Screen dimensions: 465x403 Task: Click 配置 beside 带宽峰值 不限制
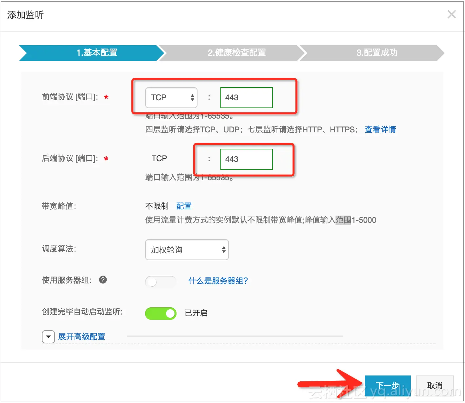(184, 206)
